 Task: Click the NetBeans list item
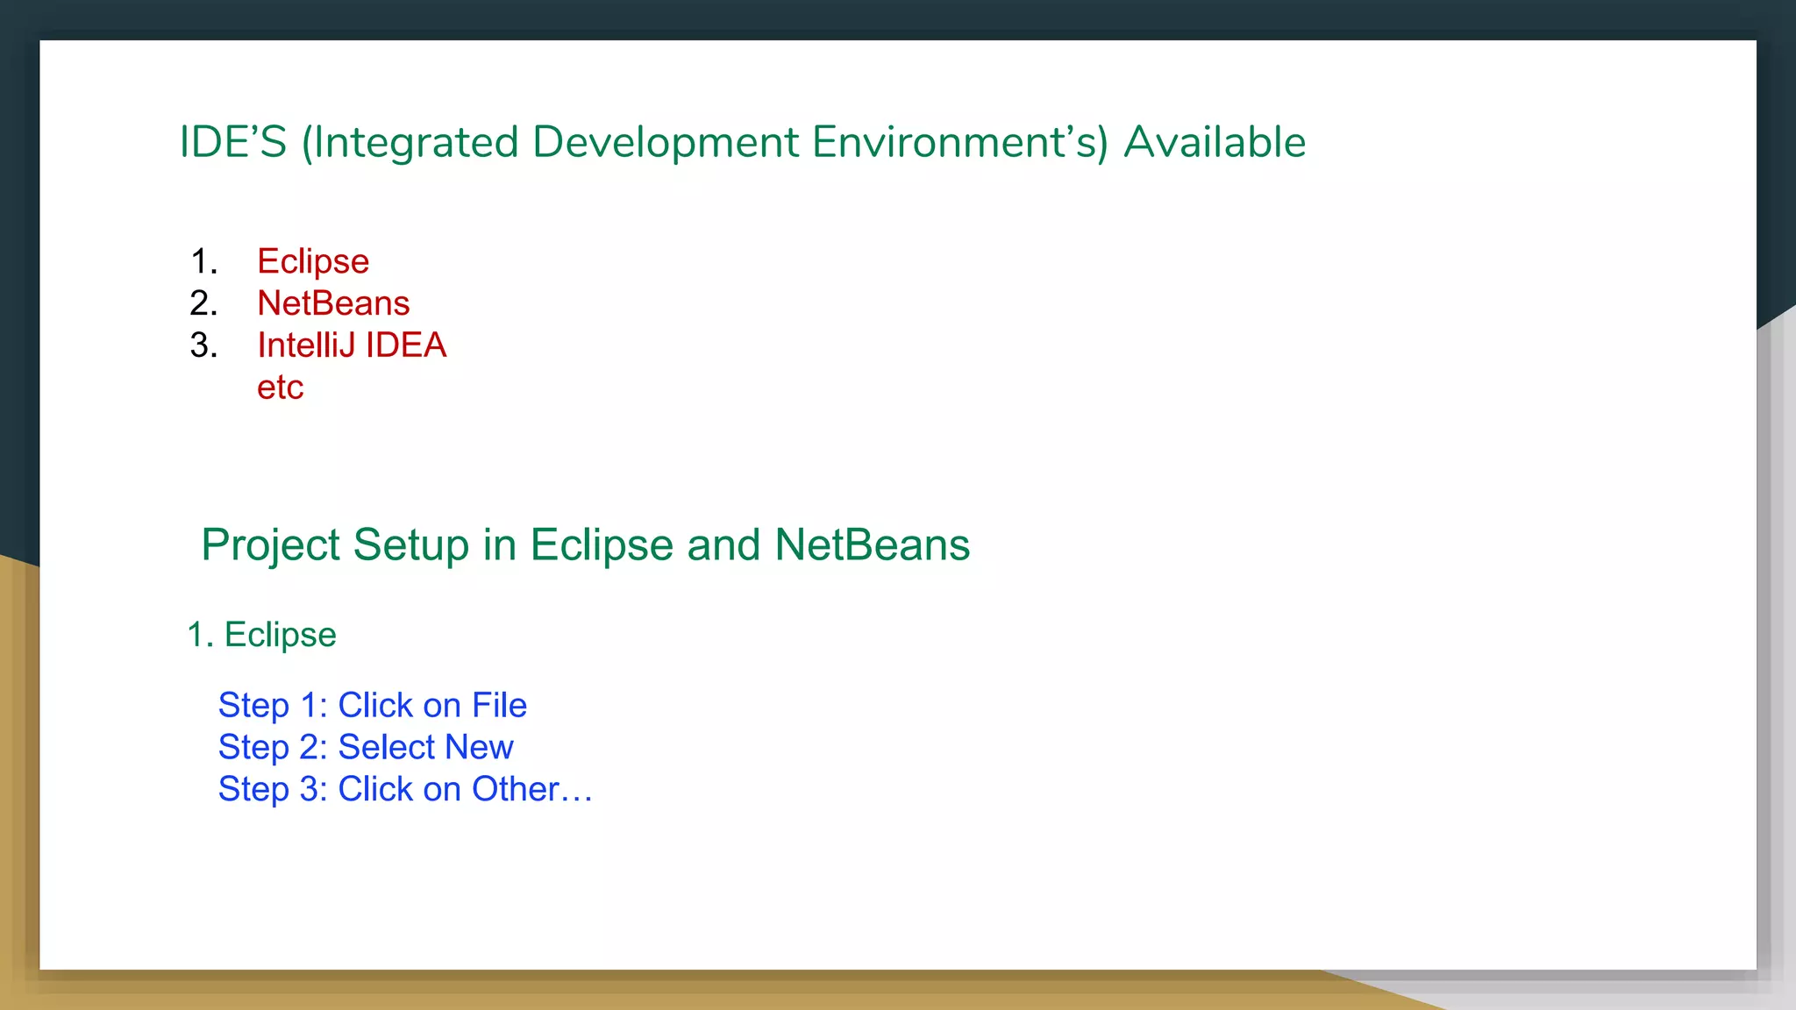[333, 303]
